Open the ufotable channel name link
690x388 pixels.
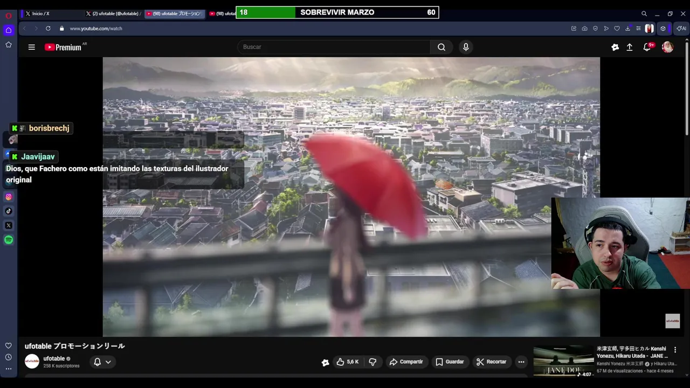tap(54, 358)
